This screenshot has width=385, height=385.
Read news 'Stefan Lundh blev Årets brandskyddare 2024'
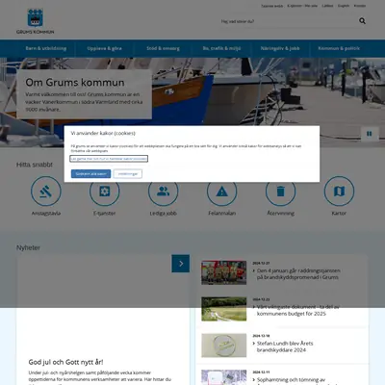pyautogui.click(x=285, y=346)
